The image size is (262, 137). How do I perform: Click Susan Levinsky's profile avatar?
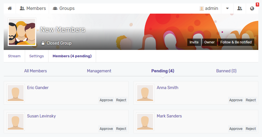(16, 121)
